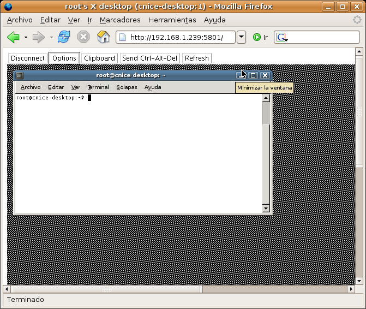Screen dimensions: 366x309
Task: Open the VNC Options button
Action: [x=64, y=58]
